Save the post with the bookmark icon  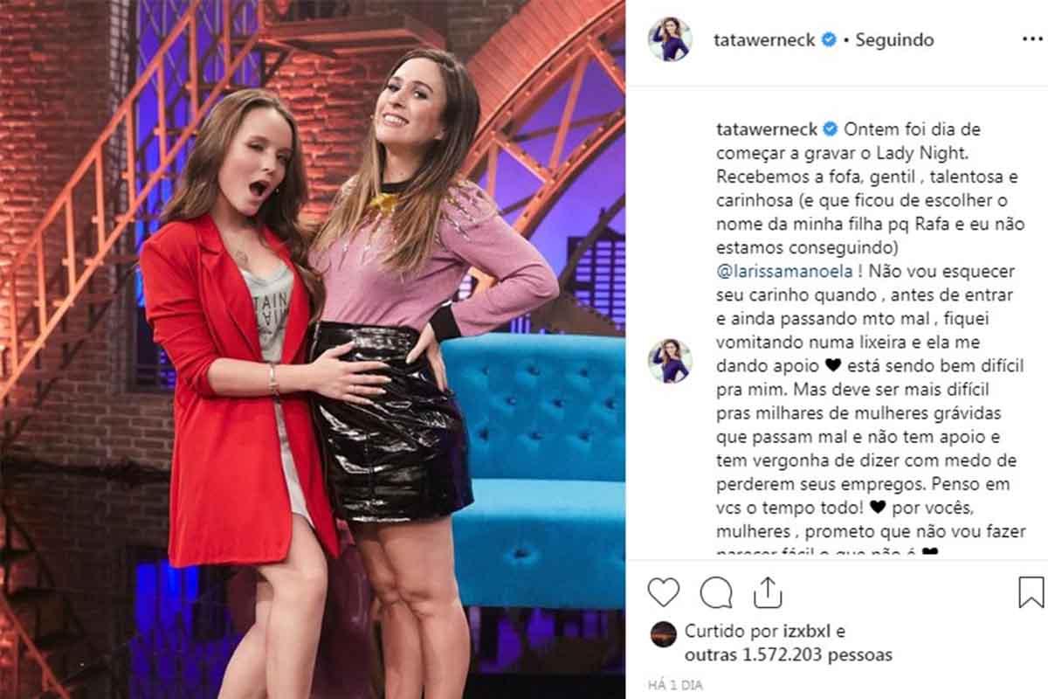click(x=1031, y=592)
